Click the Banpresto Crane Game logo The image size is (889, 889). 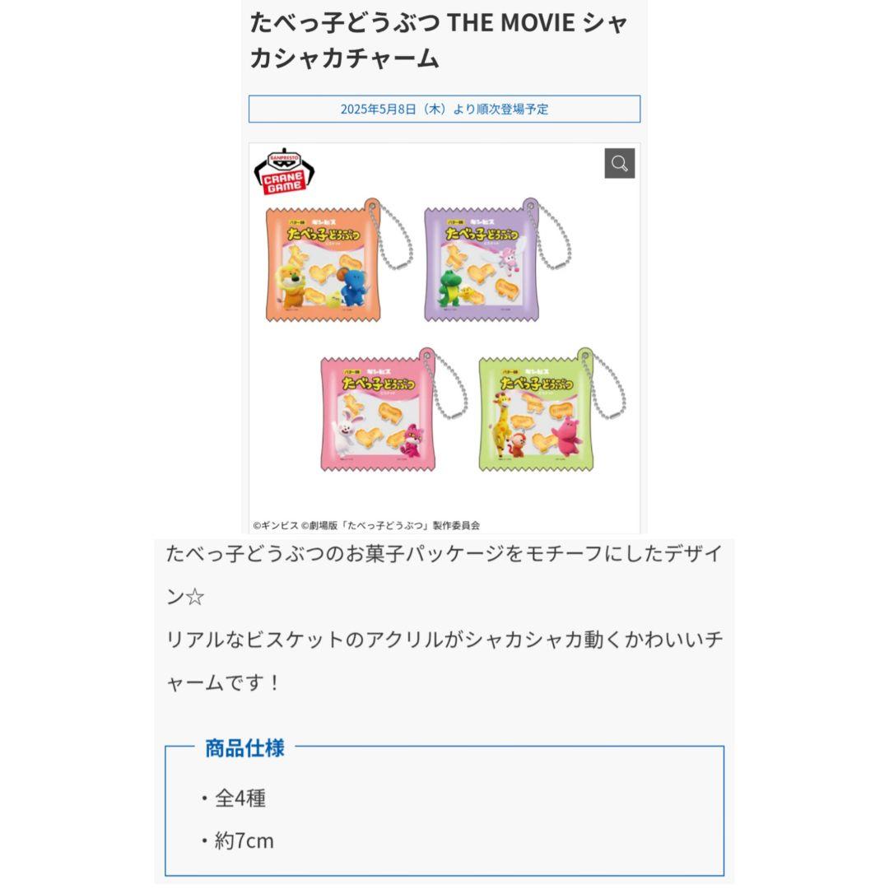[284, 171]
